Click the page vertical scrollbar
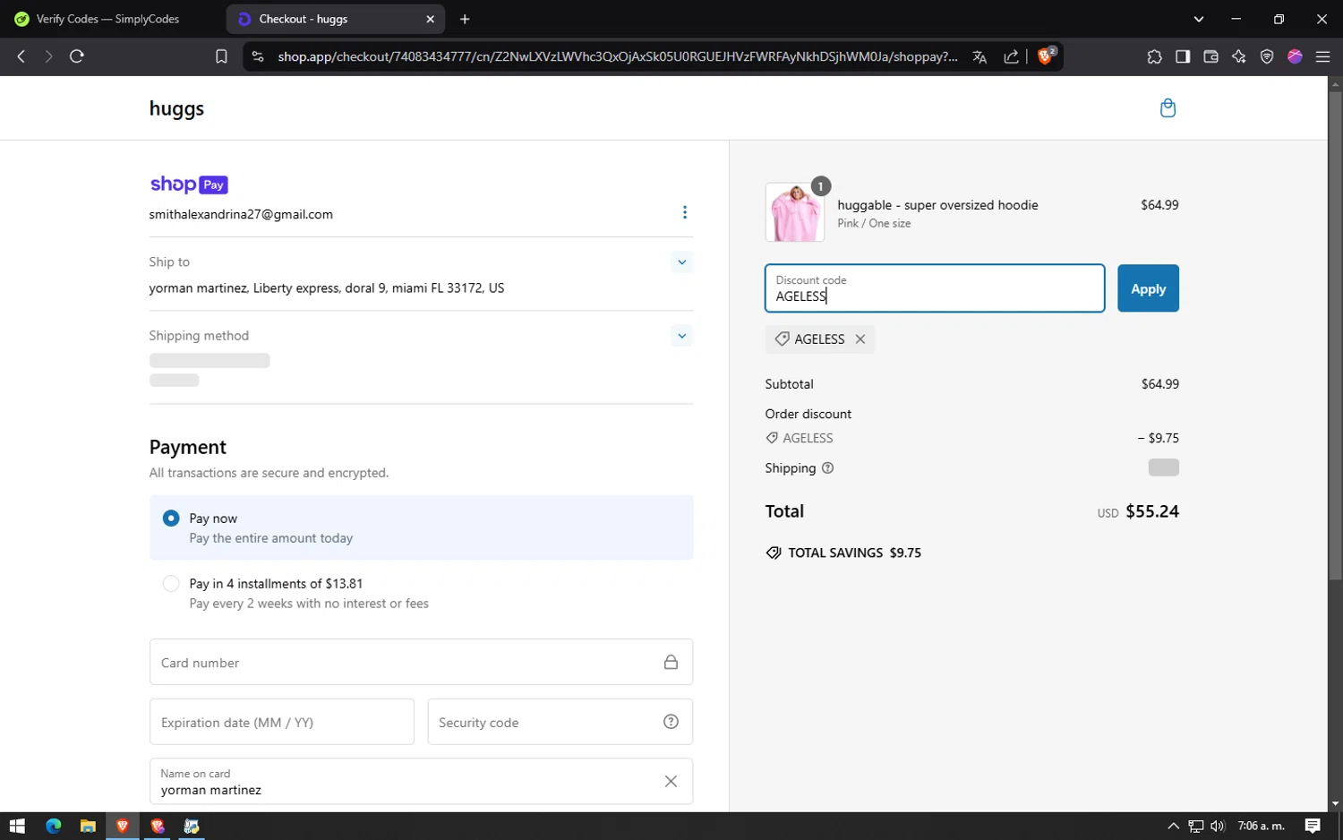 (x=1335, y=335)
